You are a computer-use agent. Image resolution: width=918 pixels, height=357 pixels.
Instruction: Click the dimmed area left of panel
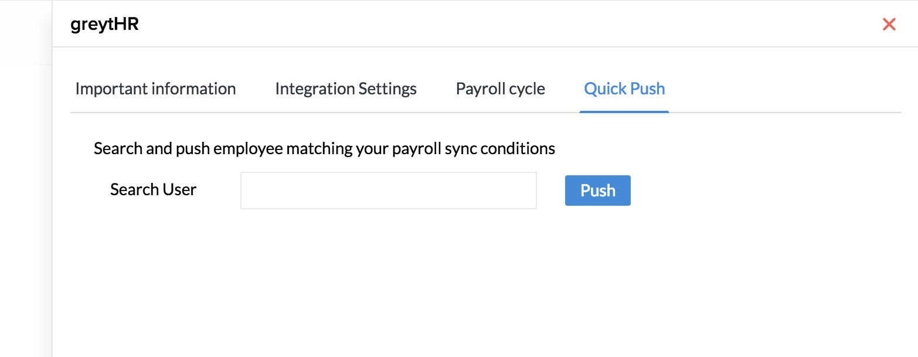[x=26, y=205]
